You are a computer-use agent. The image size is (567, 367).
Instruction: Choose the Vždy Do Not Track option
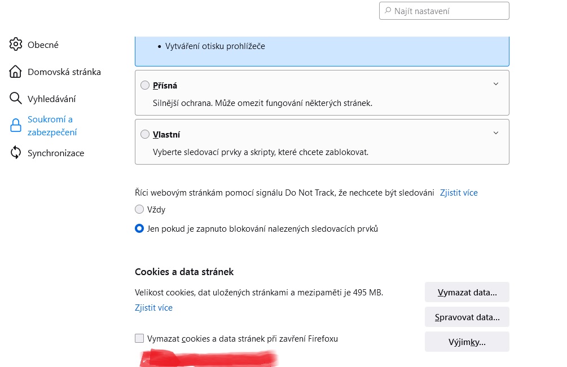point(139,210)
